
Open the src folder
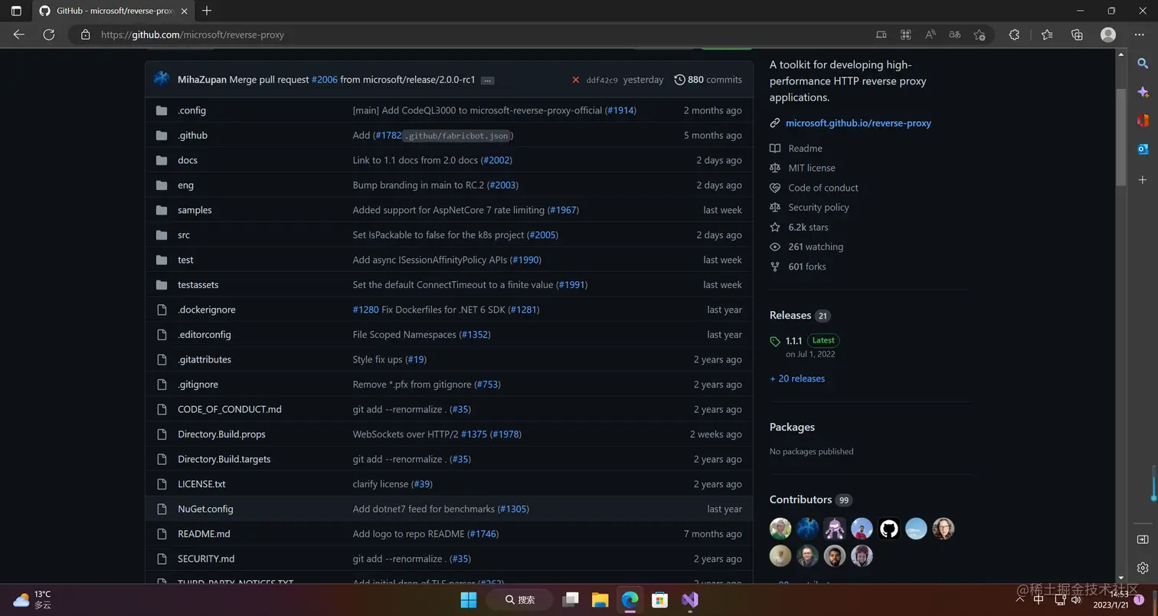point(184,235)
